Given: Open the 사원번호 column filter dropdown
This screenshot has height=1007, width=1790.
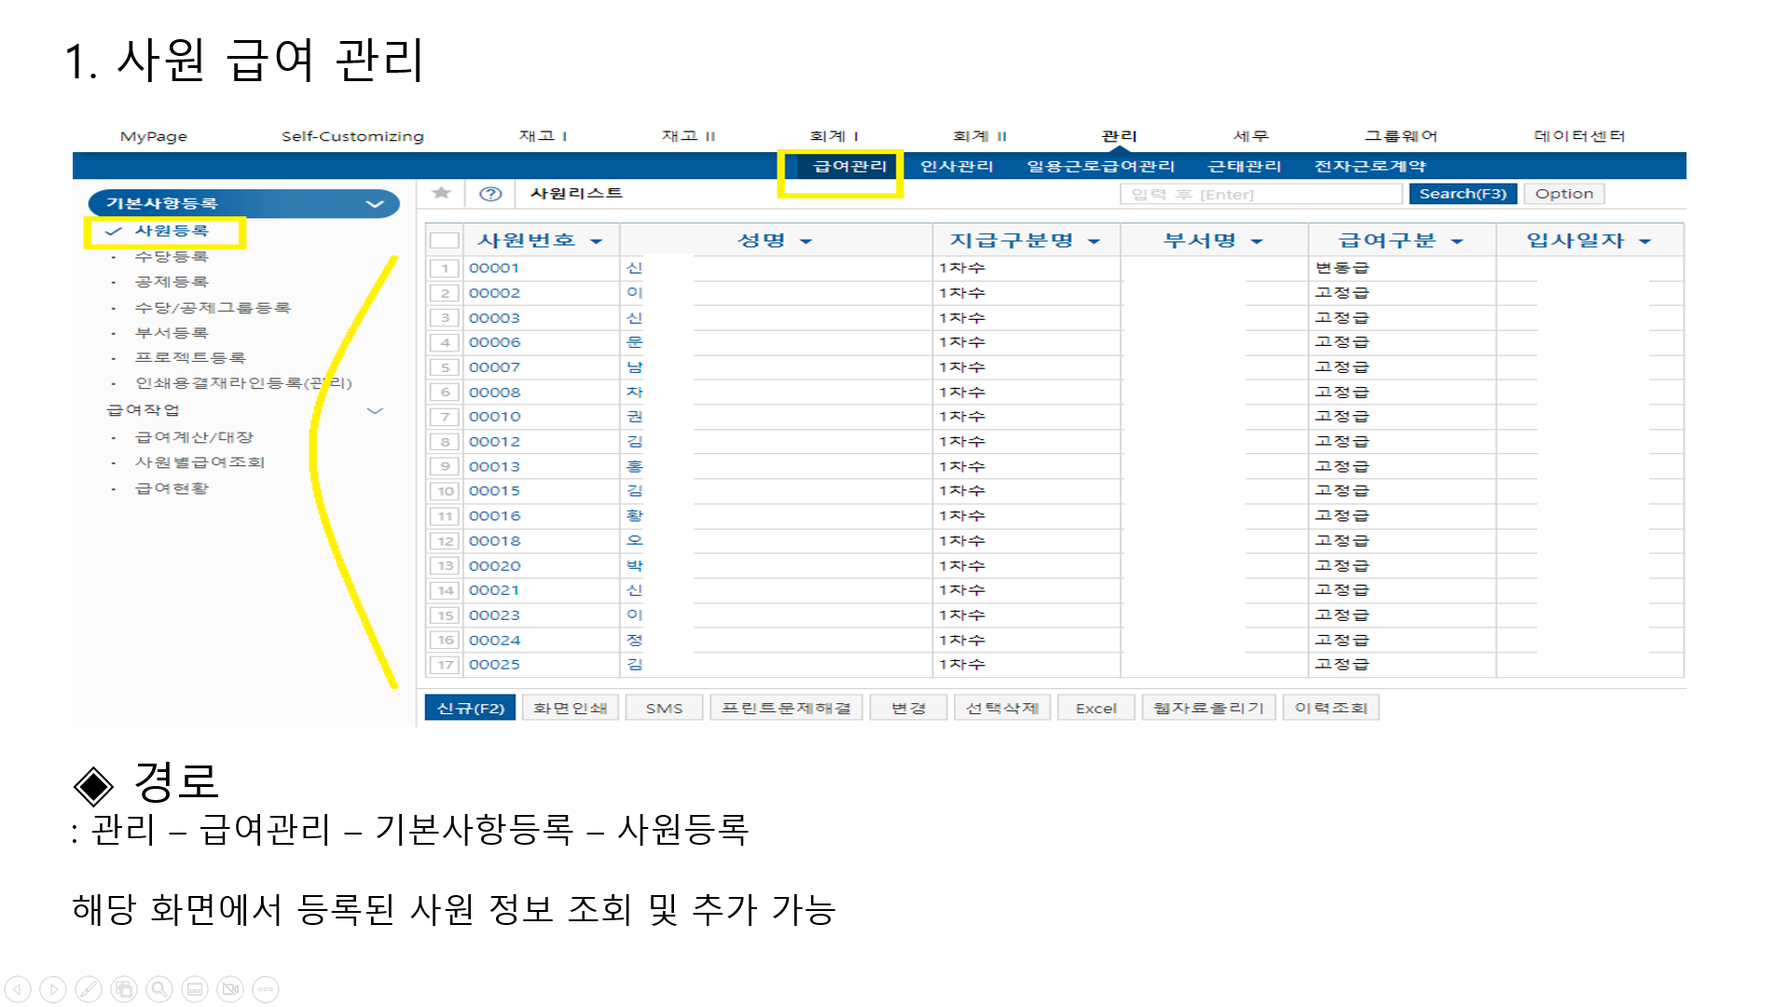Looking at the screenshot, I should tap(597, 241).
